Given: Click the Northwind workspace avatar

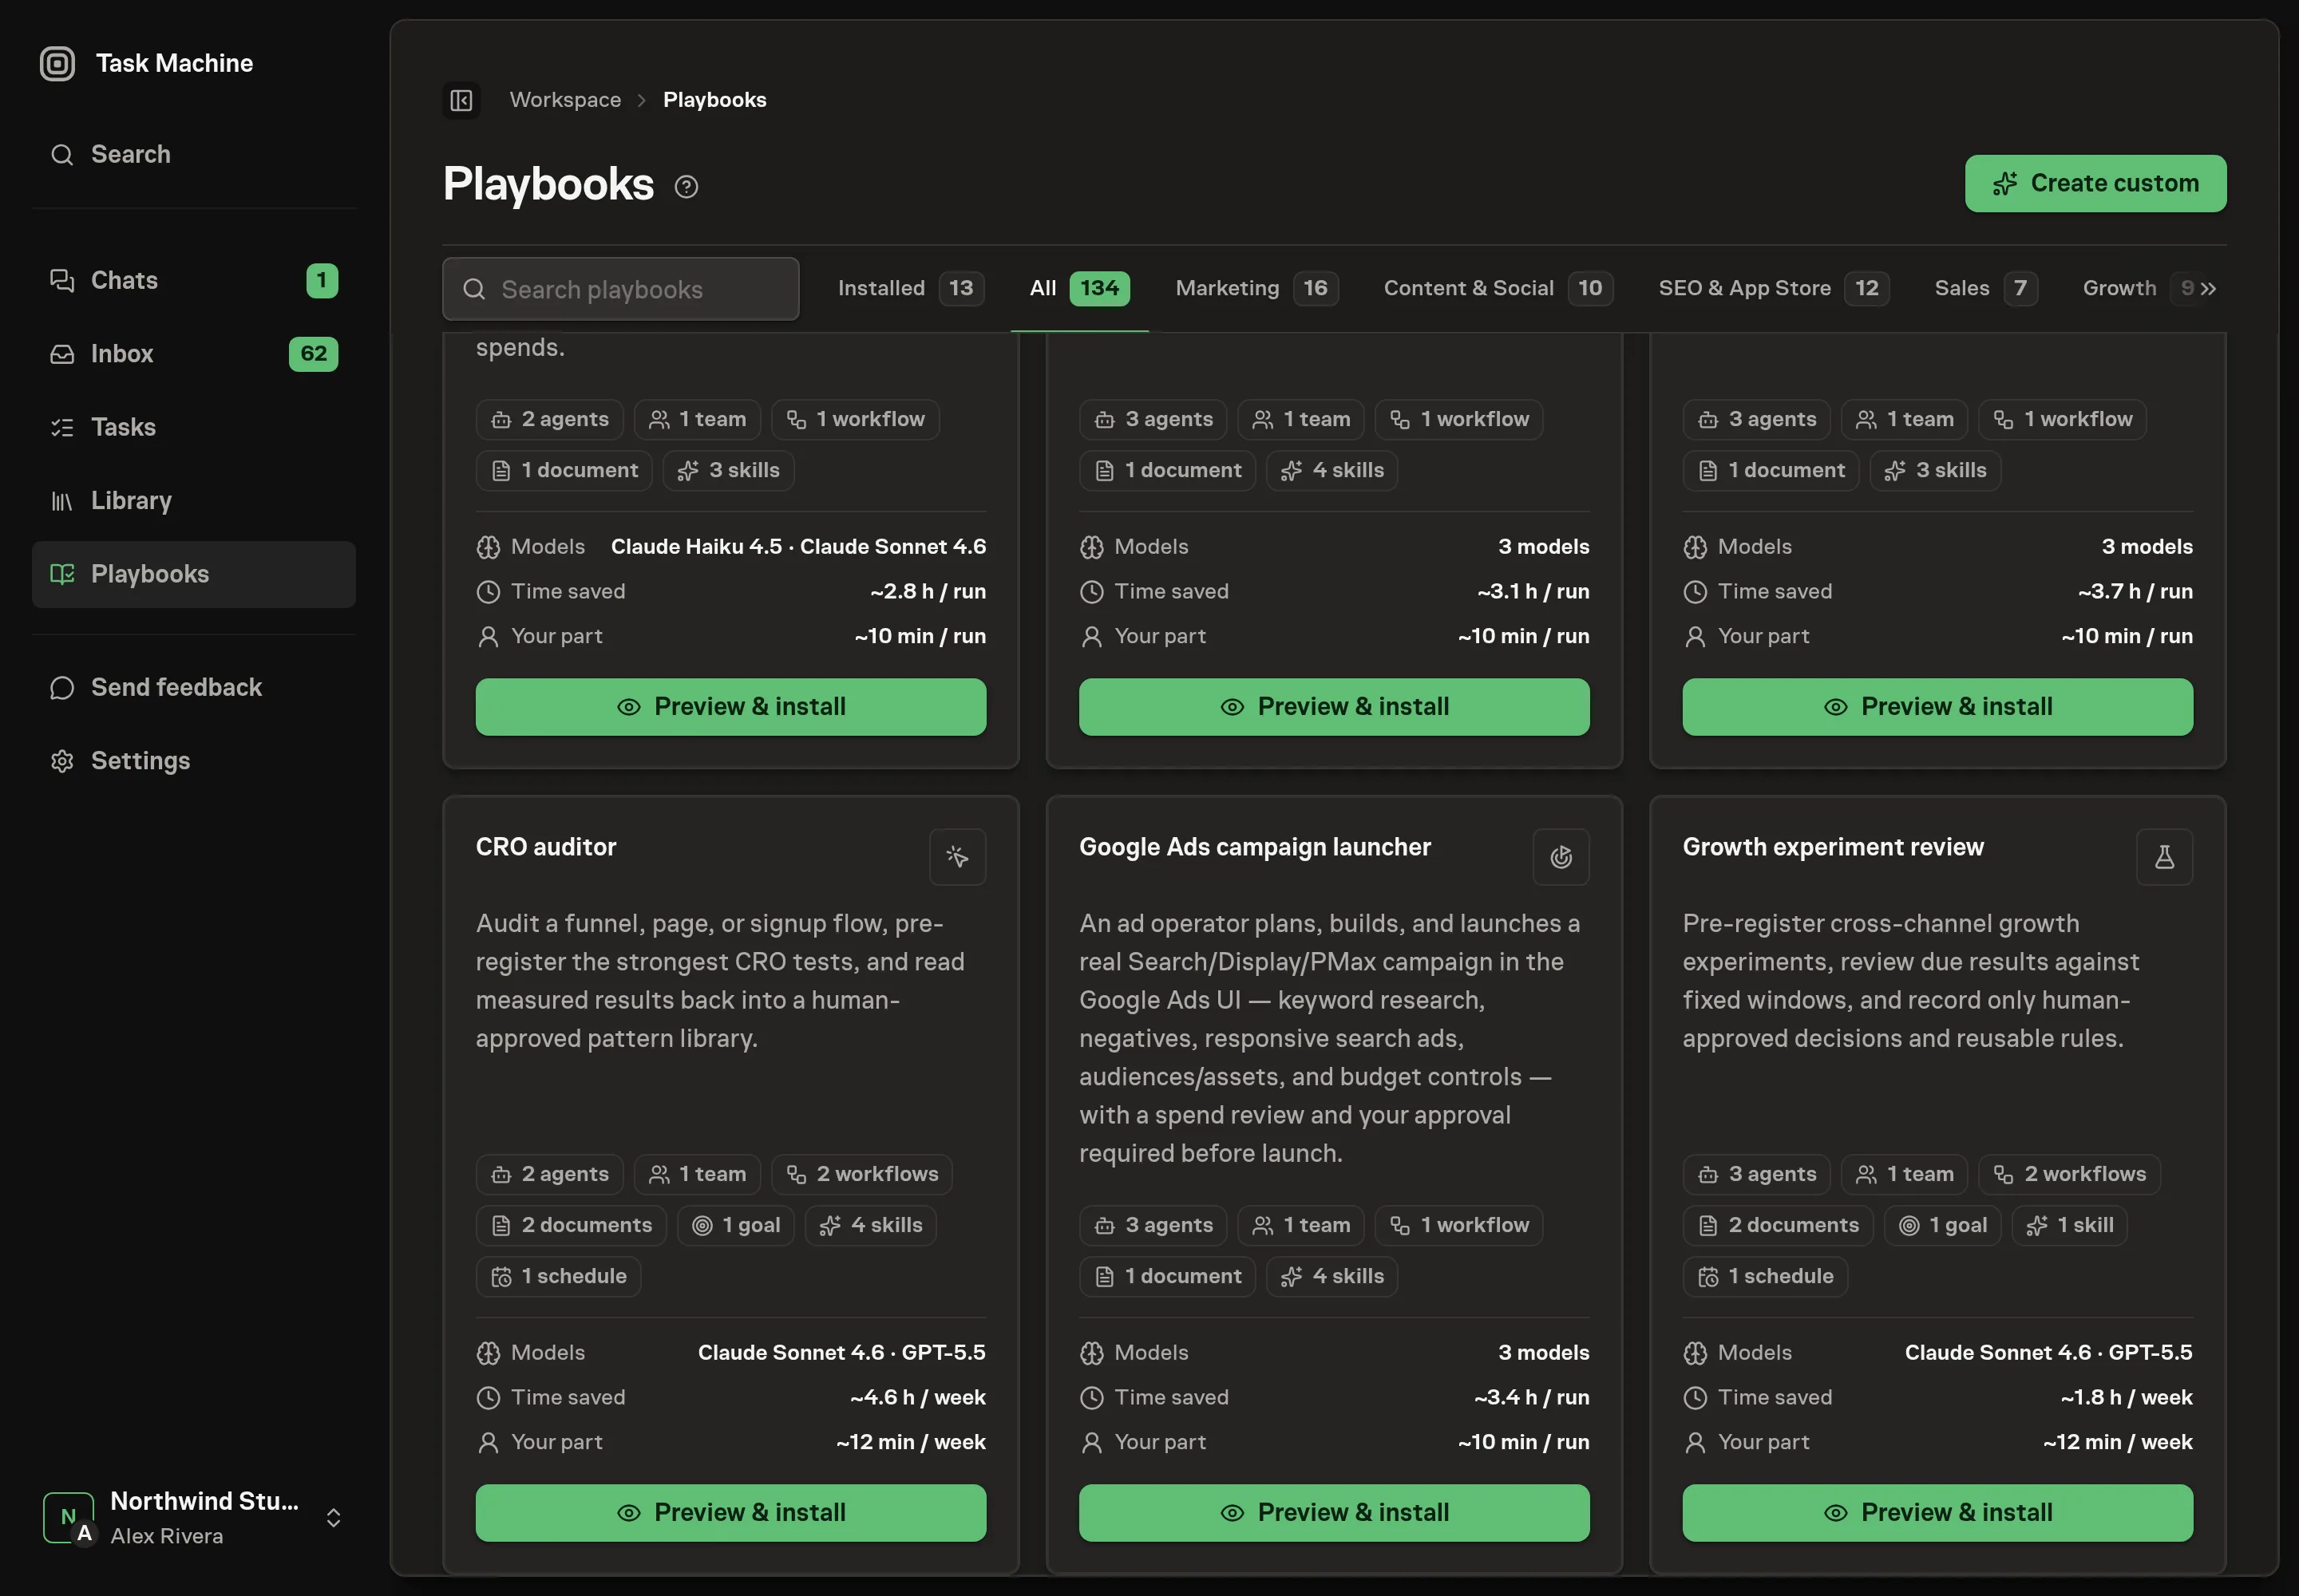Looking at the screenshot, I should point(69,1517).
